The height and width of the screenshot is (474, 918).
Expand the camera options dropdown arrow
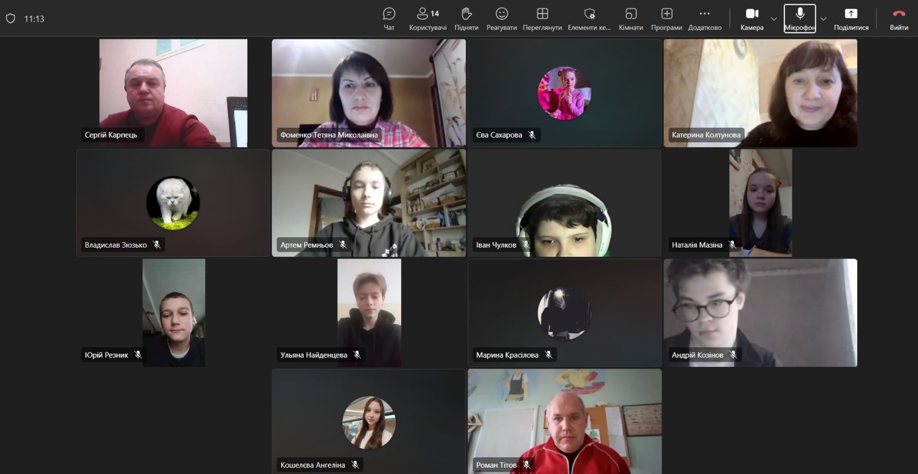[x=774, y=19]
